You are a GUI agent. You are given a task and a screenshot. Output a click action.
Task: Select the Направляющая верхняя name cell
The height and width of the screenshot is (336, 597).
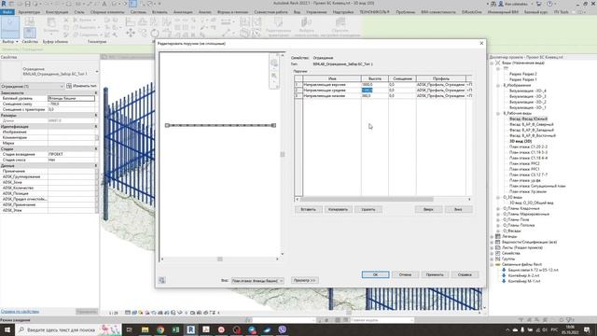tap(332, 85)
